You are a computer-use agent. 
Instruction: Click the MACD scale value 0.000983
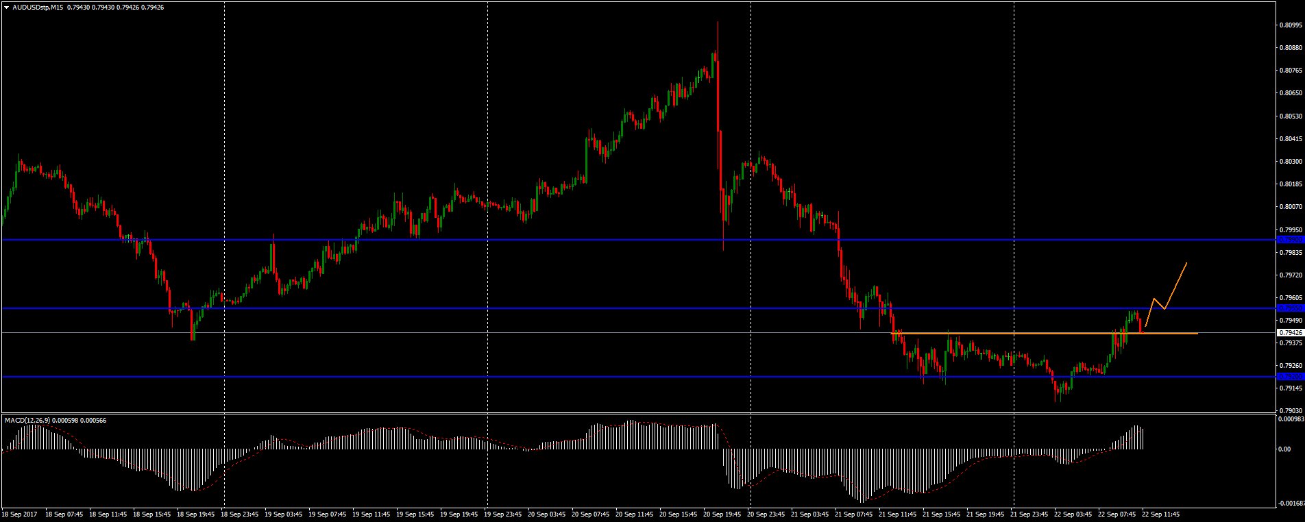coord(1290,419)
